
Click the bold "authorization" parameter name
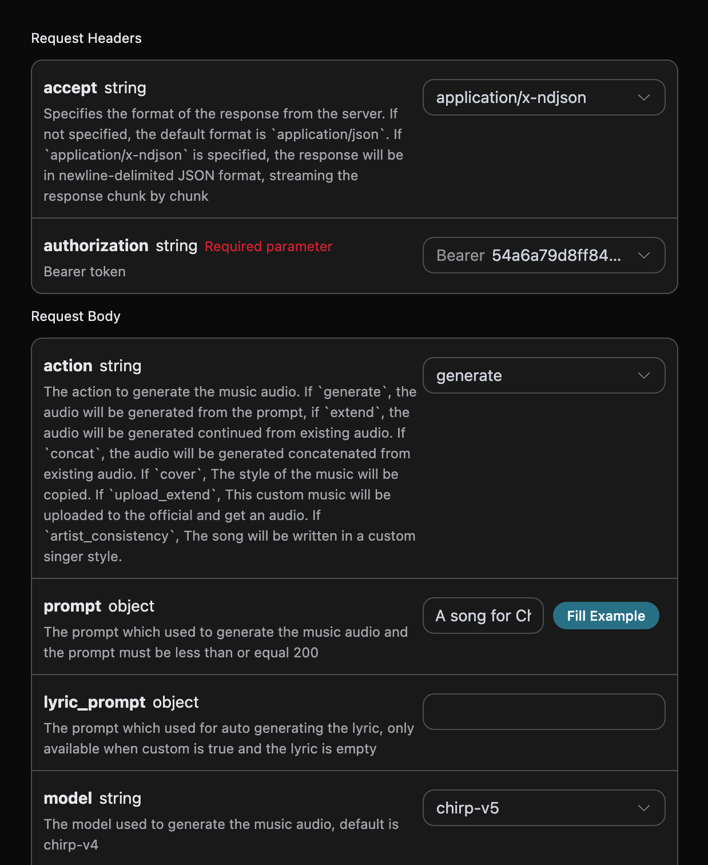tap(96, 246)
